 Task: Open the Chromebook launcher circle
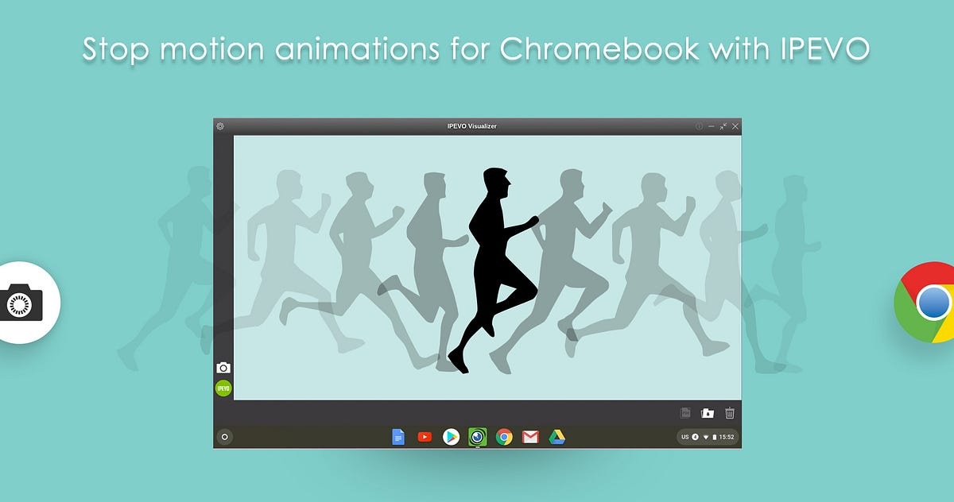coord(225,436)
